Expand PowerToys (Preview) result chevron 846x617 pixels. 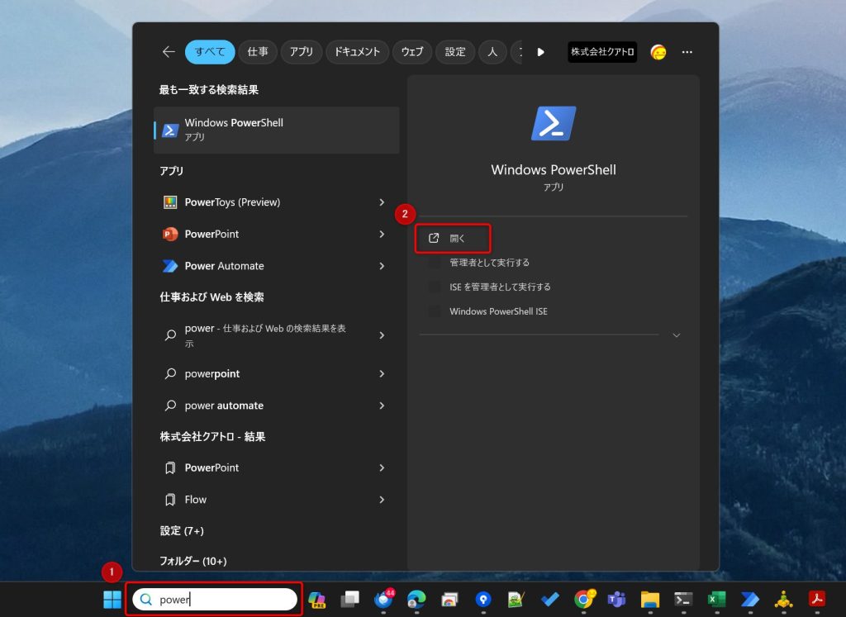382,202
